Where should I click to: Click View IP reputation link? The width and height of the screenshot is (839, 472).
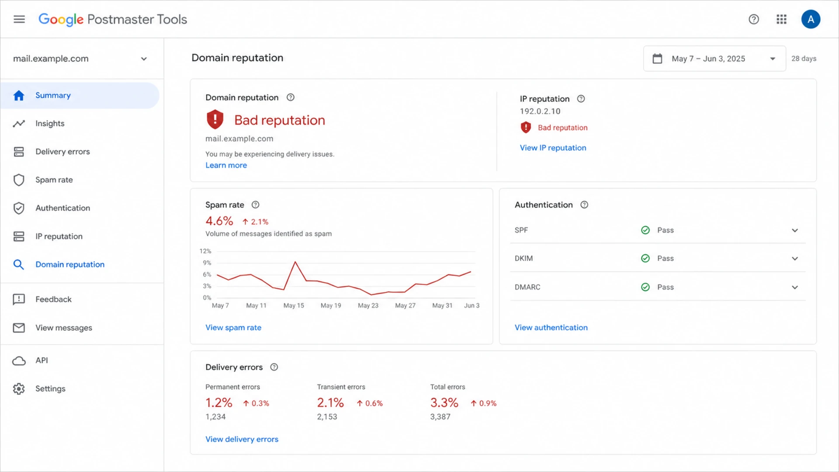553,148
